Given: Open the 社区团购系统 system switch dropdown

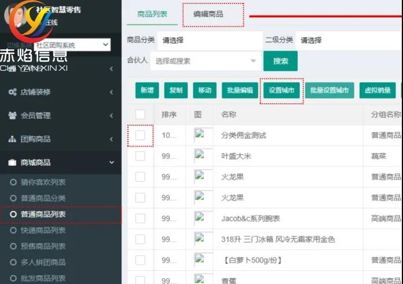Looking at the screenshot, I should pos(72,45).
